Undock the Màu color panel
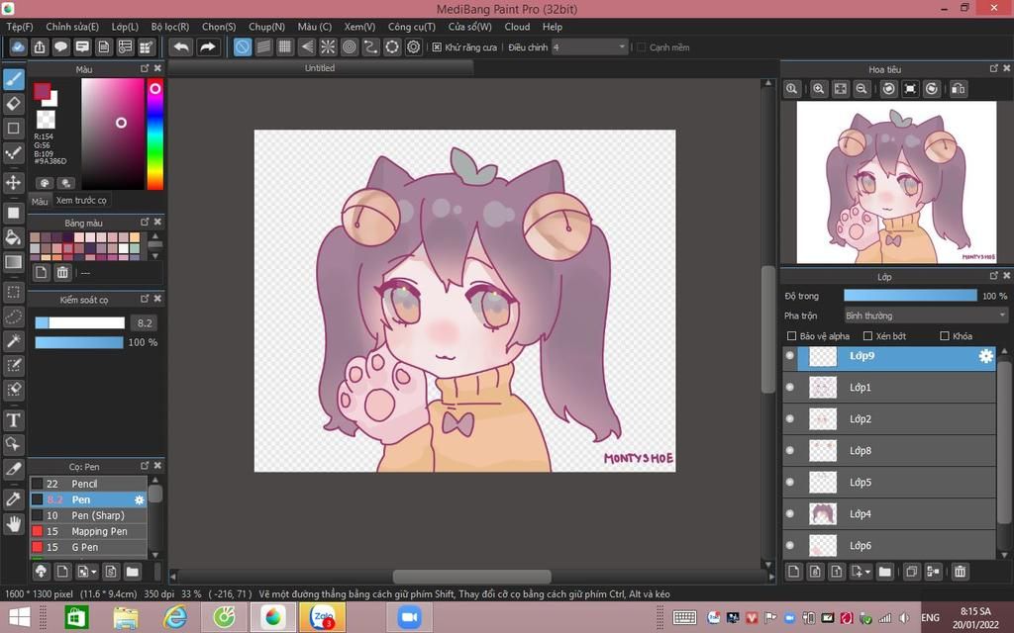1014x633 pixels. click(145, 68)
